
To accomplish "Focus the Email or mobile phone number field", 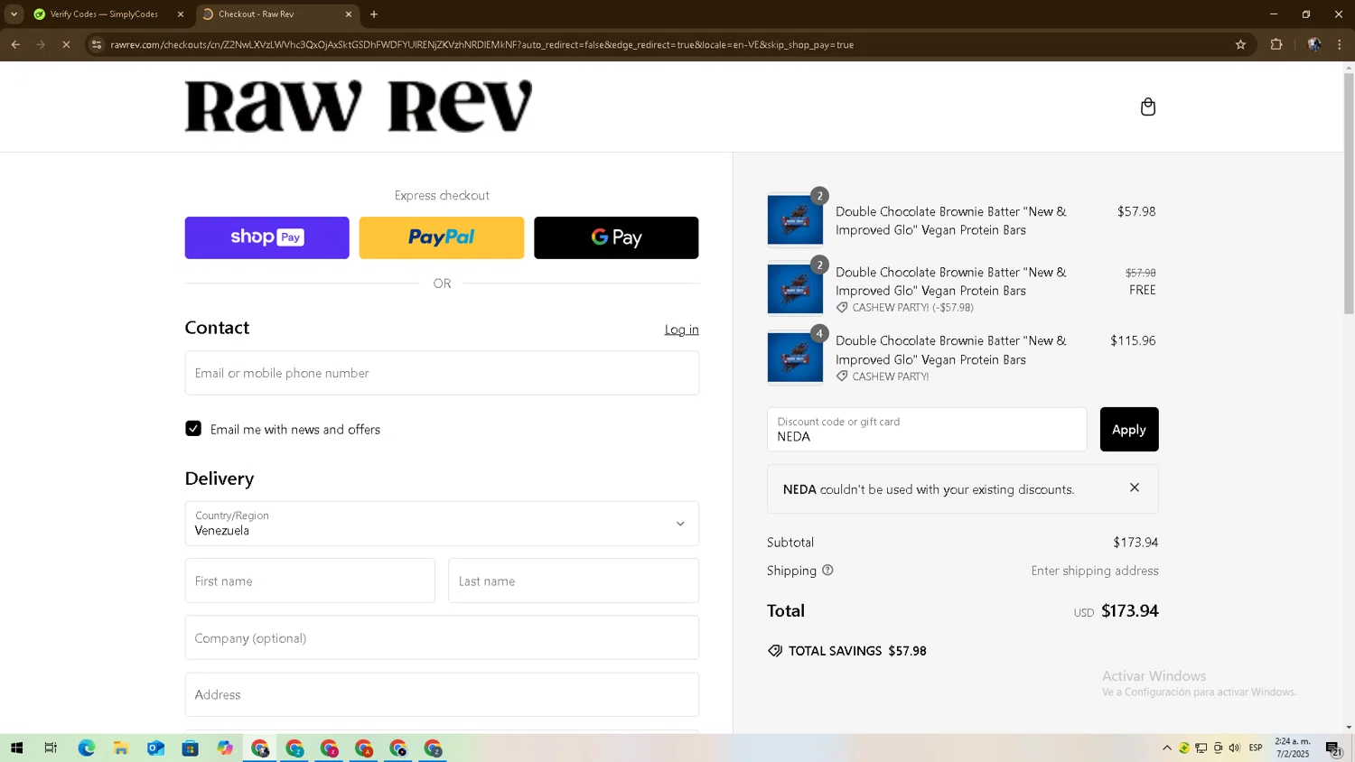I will [x=442, y=373].
